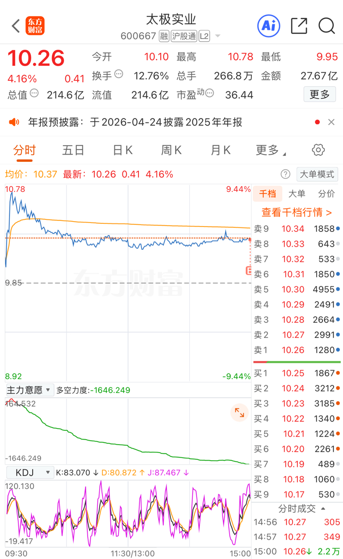Screen dimensions: 343x559
Task: Switch to the 日K tab
Action: tap(122, 150)
